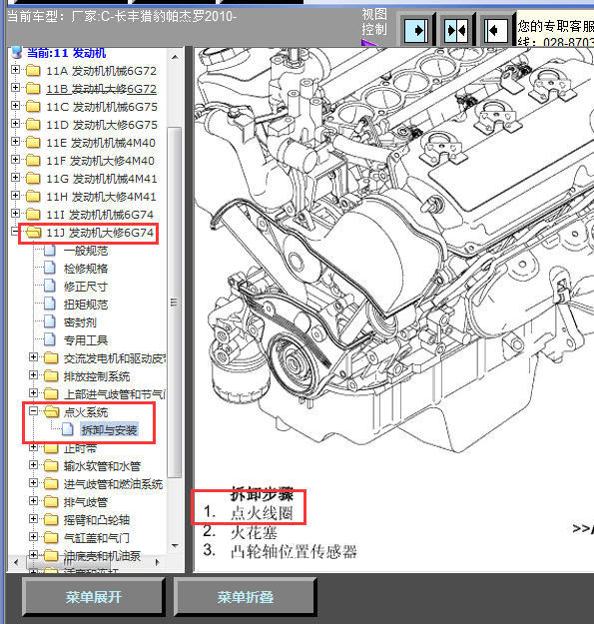Select the 扭矩规范 tree item

(x=86, y=305)
